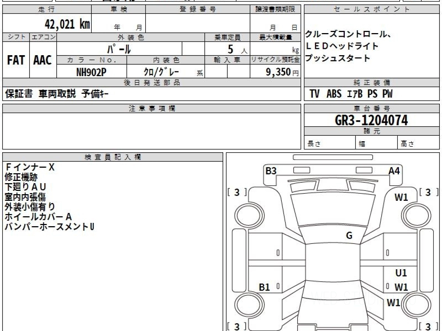The image size is (442, 331).
Task: Click the recycle deposit amount 9,350円
Action: (x=282, y=72)
